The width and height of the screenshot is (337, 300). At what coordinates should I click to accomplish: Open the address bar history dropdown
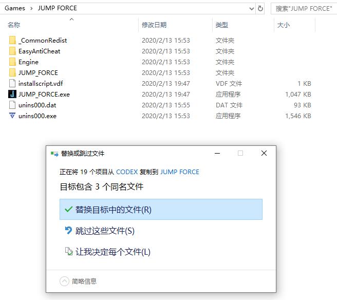[251, 9]
